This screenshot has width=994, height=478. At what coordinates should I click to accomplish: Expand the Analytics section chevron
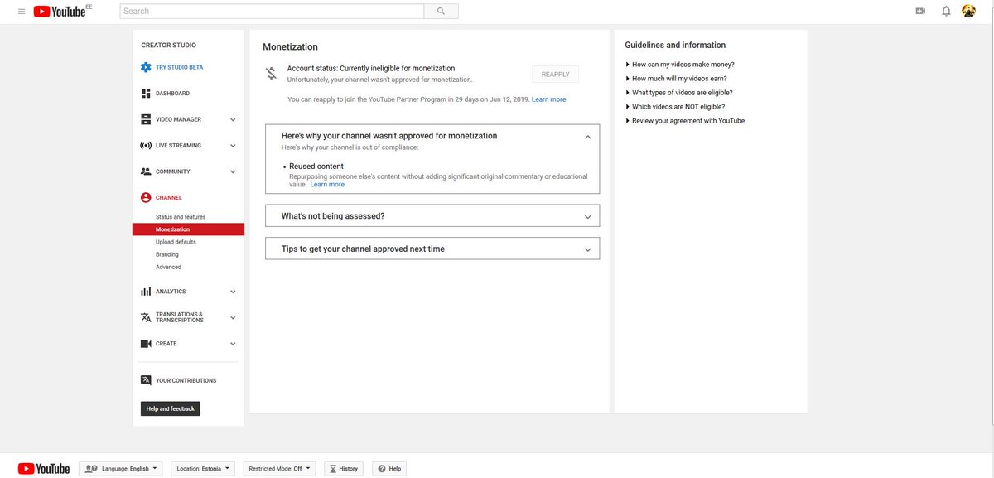[x=233, y=292]
